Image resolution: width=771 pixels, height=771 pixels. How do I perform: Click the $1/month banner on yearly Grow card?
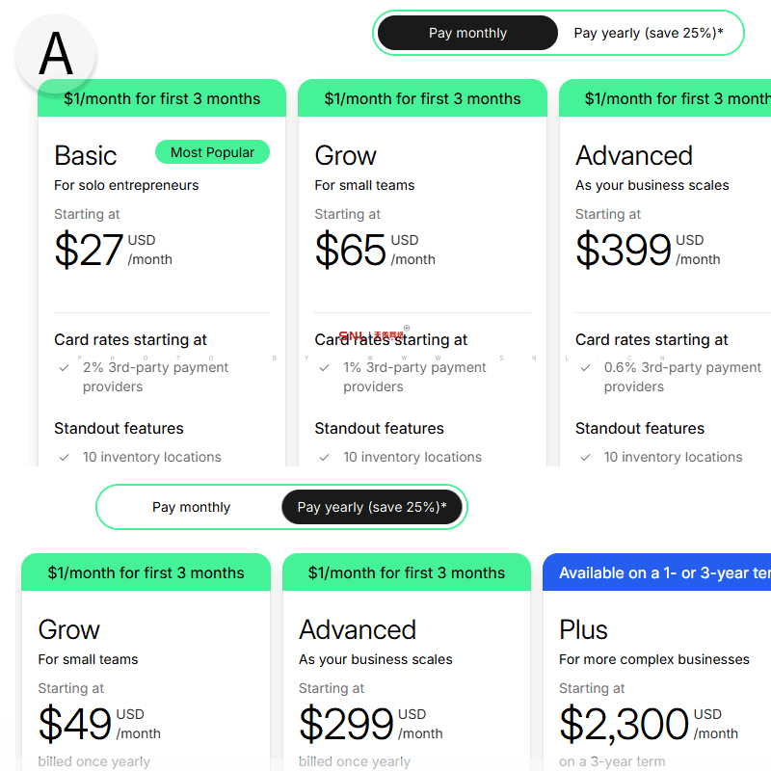coord(146,572)
